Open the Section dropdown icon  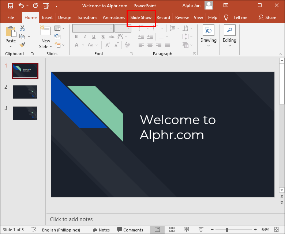tap(59, 45)
